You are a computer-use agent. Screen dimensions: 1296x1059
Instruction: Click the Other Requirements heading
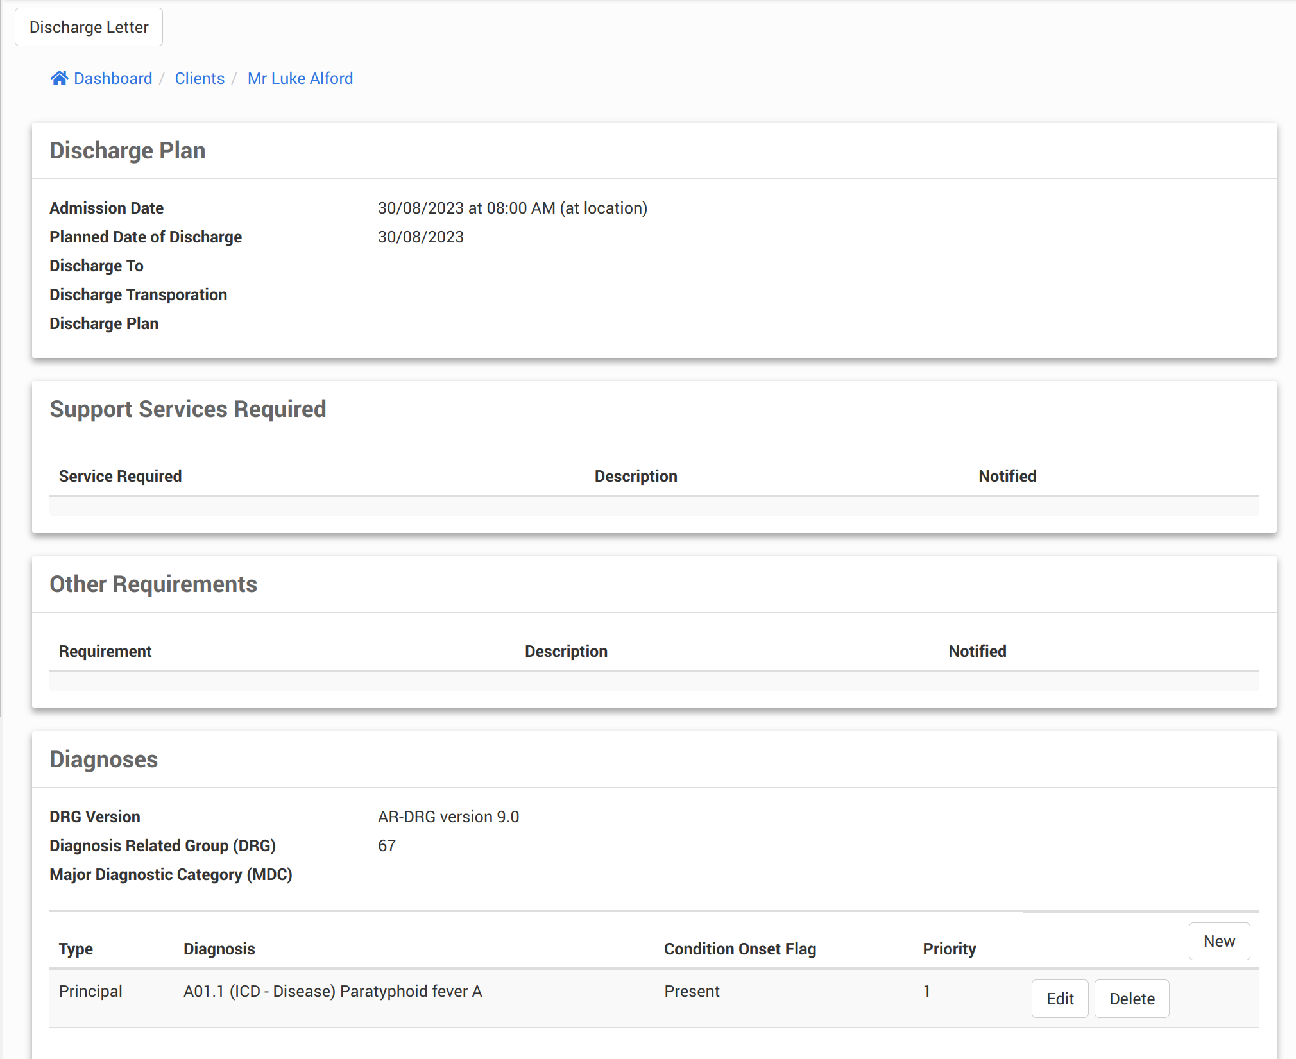(153, 584)
